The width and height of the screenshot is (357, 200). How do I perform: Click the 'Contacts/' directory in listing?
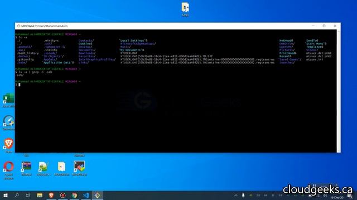pos(86,41)
